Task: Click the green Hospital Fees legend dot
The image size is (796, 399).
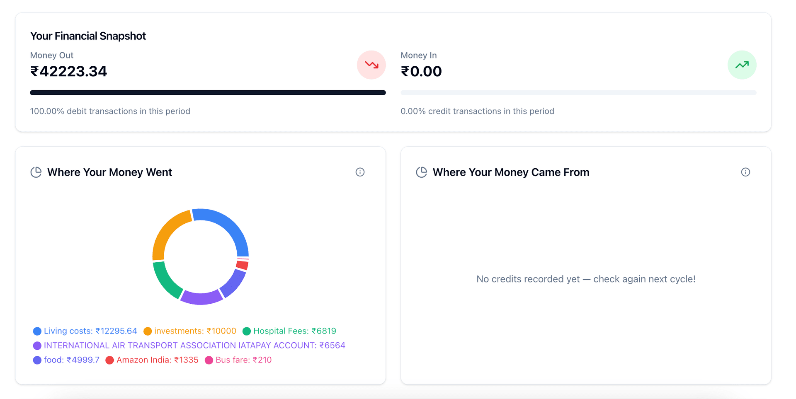Action: [x=247, y=331]
